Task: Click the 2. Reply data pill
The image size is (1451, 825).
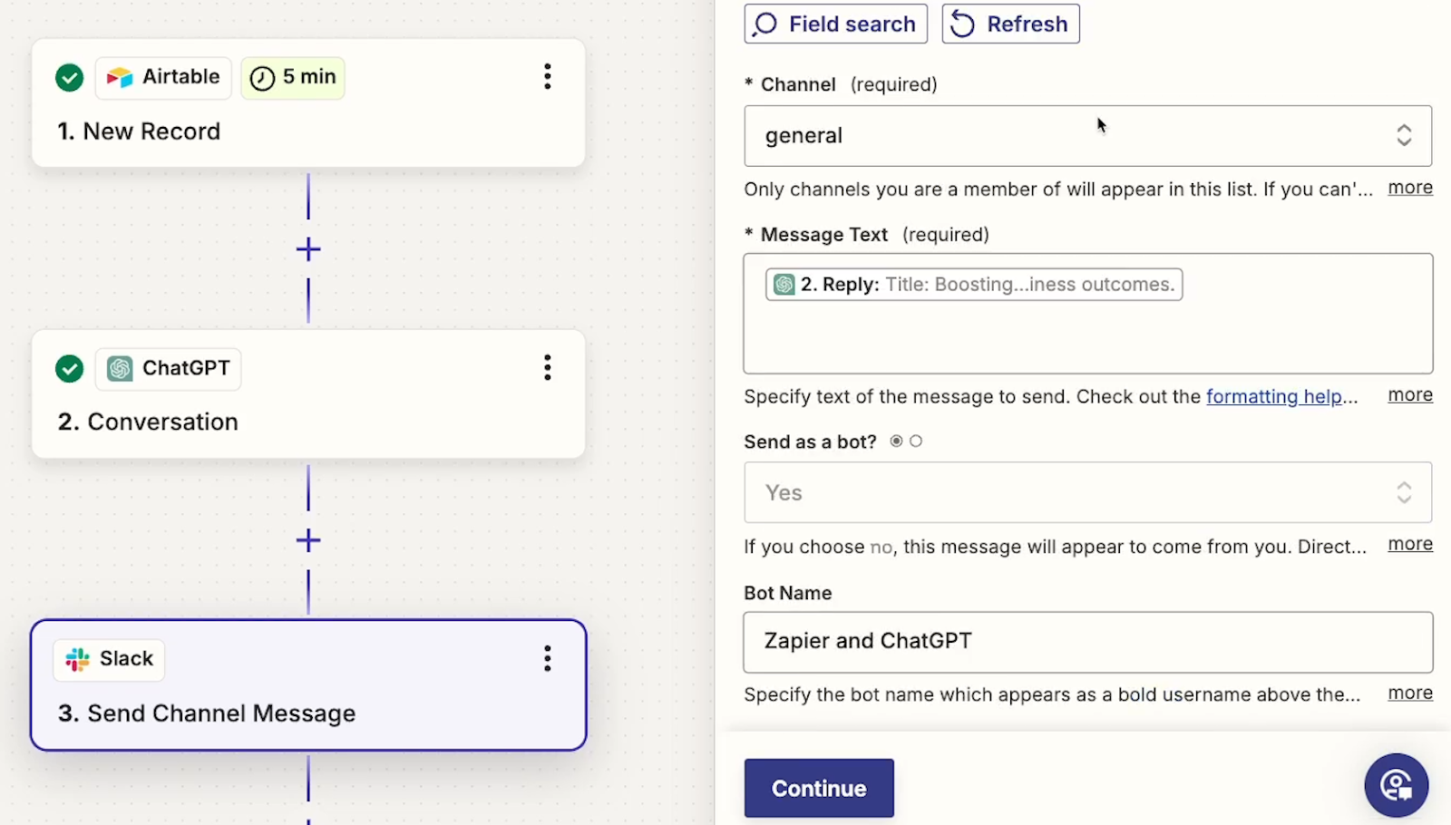Action: click(x=974, y=285)
